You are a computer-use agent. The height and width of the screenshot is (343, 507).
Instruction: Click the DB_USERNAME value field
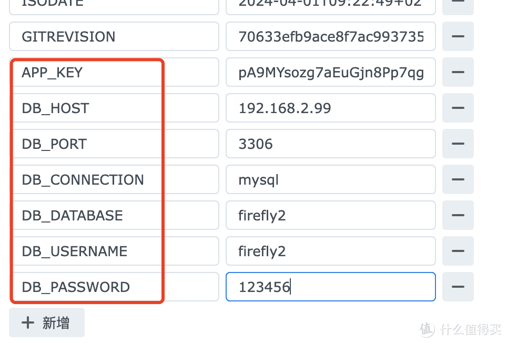click(x=330, y=251)
